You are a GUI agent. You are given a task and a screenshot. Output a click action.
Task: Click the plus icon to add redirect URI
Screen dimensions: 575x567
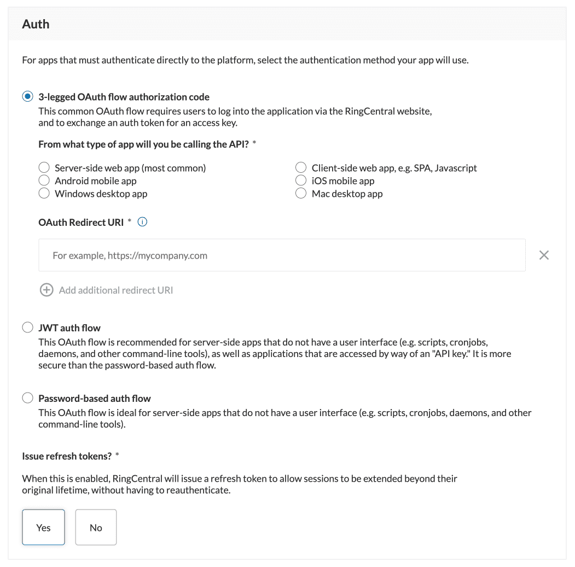coord(47,290)
